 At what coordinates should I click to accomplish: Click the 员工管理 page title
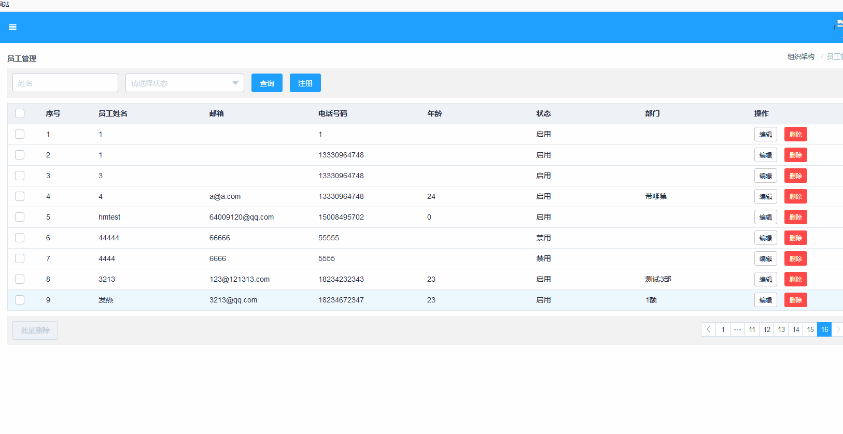coord(22,59)
